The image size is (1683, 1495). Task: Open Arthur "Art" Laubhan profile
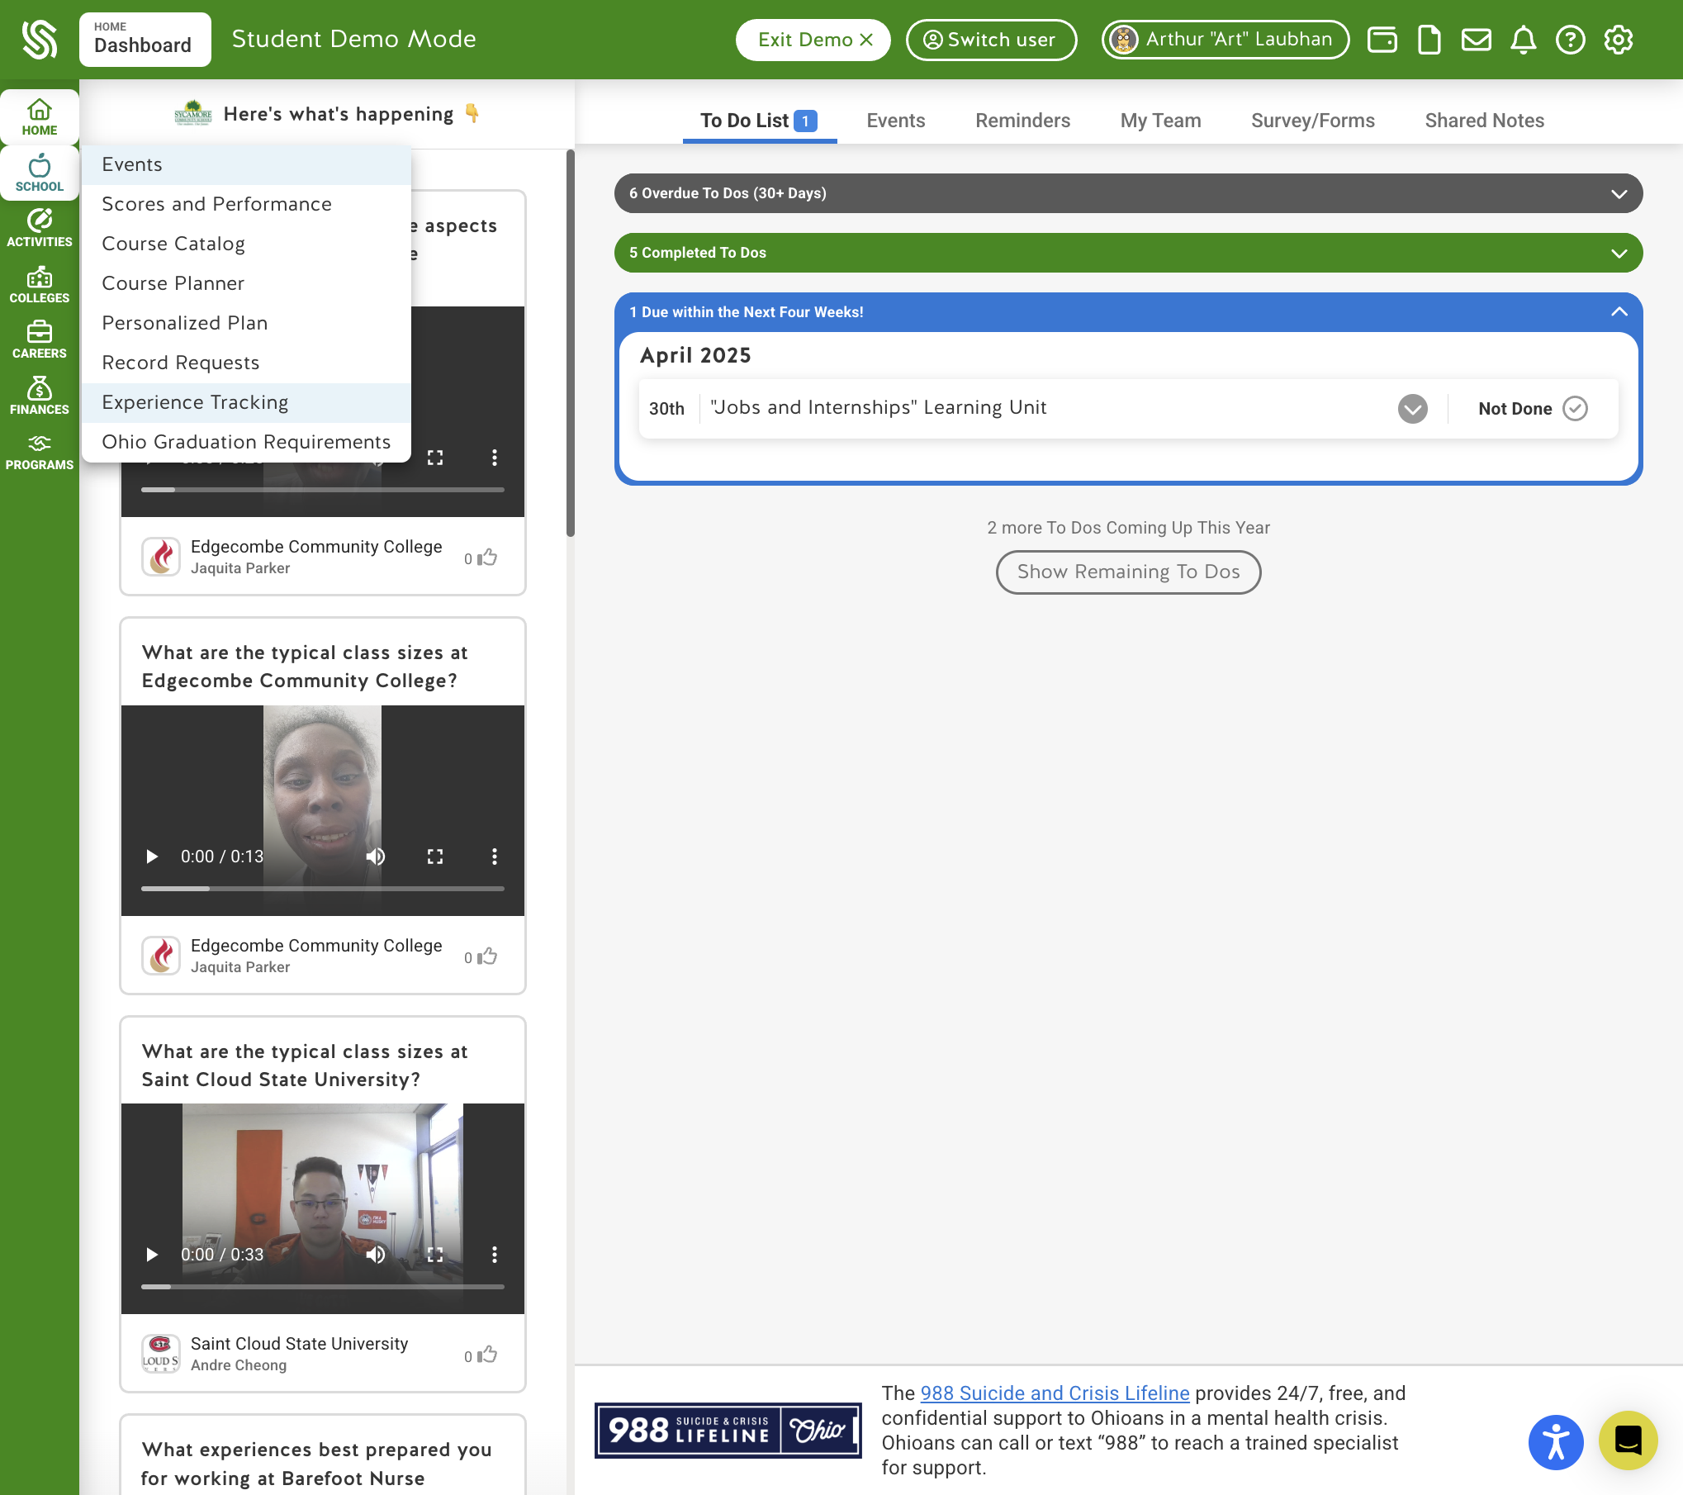click(x=1226, y=40)
